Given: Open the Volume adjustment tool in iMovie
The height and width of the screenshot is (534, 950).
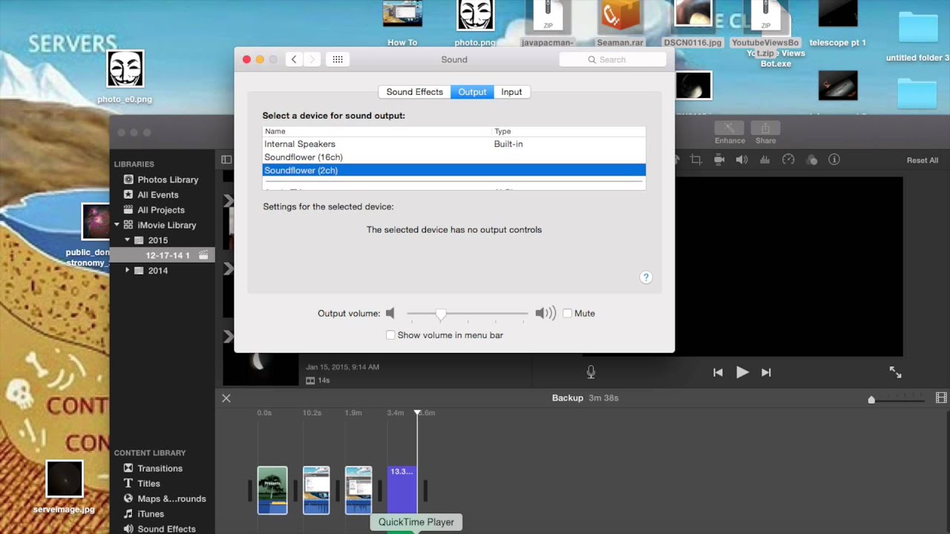Looking at the screenshot, I should point(741,159).
